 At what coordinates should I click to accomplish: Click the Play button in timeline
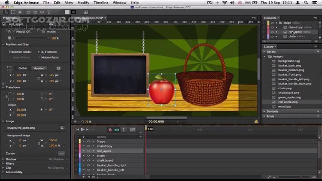(82, 129)
